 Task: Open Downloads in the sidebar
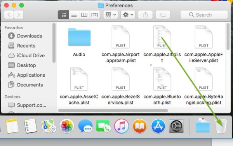(25, 36)
